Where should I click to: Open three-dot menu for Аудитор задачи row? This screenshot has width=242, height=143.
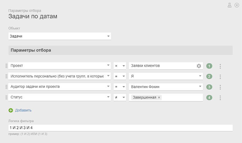[220, 87]
